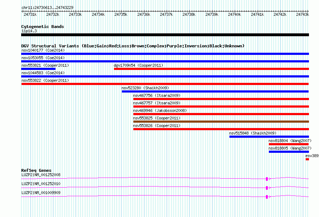
Task: Click the 24740k ruler label
Action: point(234,14)
